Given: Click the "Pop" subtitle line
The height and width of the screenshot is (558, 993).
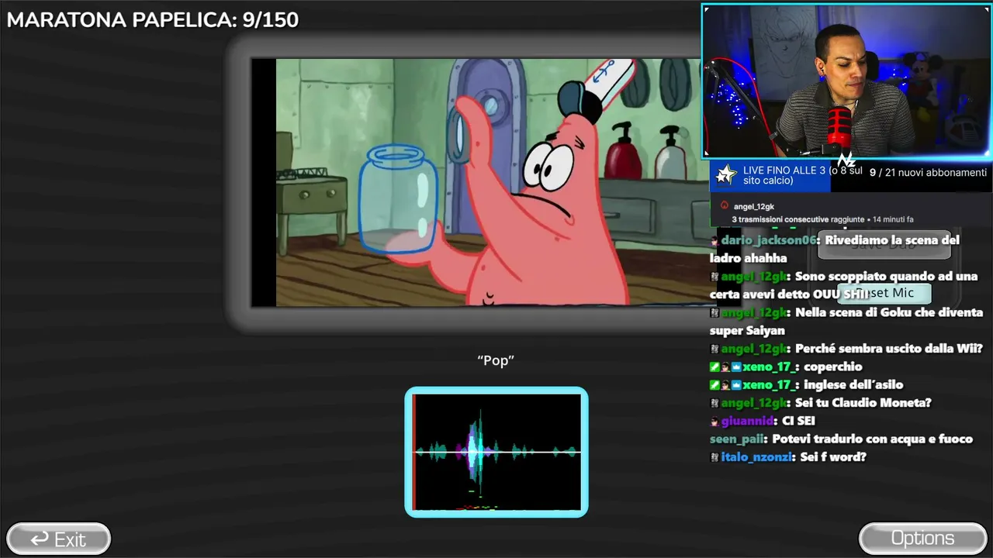Looking at the screenshot, I should 496,360.
